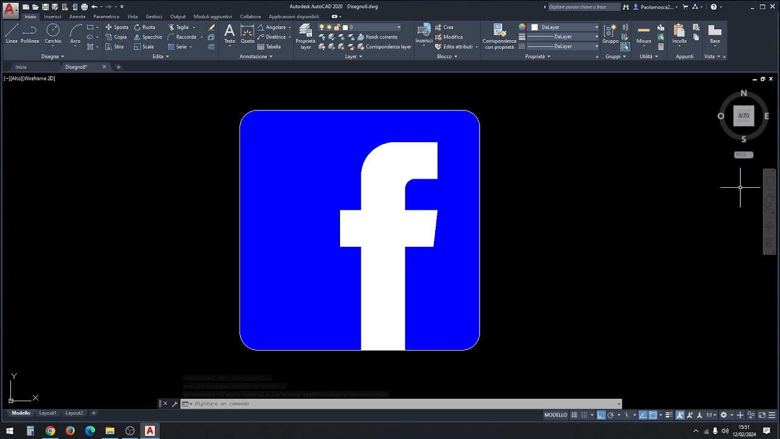Screen dimensions: 780x439
Task: Click the Misura measure tool
Action: click(x=643, y=34)
